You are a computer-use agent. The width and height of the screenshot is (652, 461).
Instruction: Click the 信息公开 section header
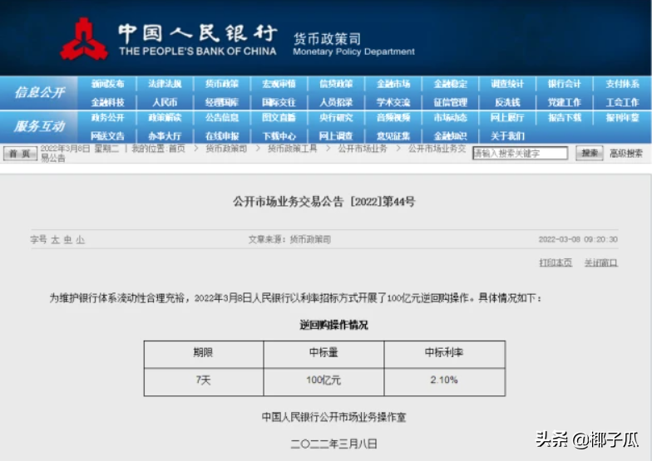pyautogui.click(x=39, y=92)
